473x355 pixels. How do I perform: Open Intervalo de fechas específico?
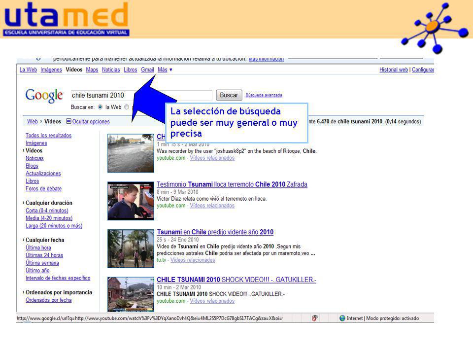[x=58, y=278]
